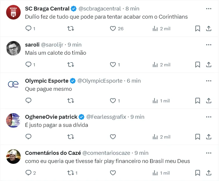Screen dimensions: 219x181
Task: Like OgheneOvie patrick's tweet
Action: tap(113, 137)
